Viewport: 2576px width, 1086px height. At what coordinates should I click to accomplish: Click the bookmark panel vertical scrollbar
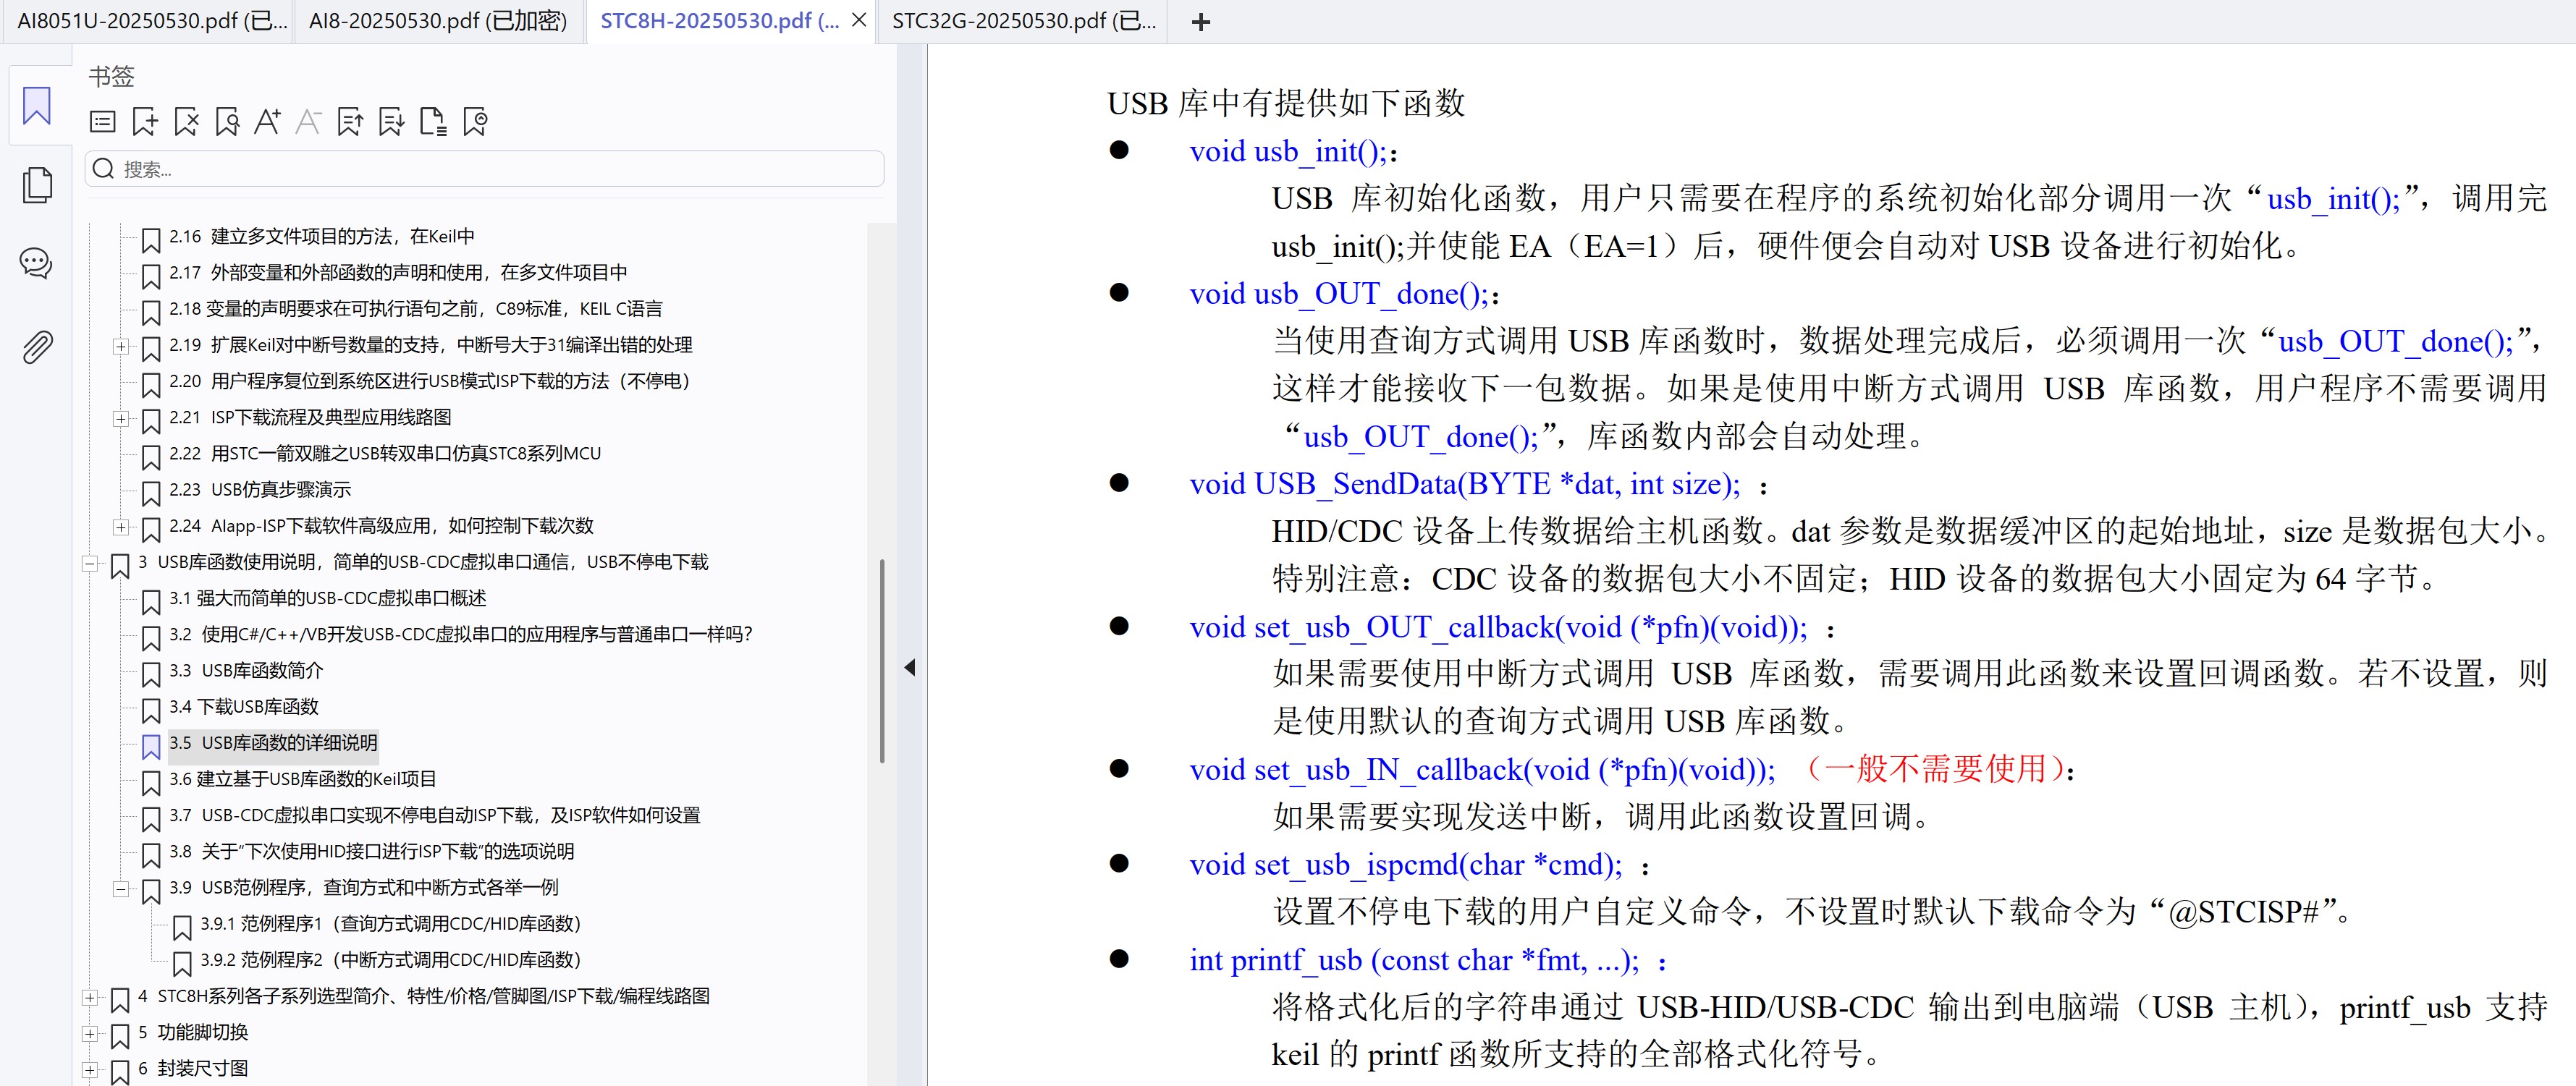pos(881,660)
